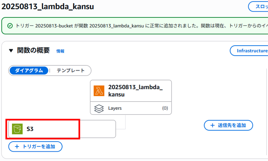Viewport: 268px width, 161px height.
Task: Switch to the テンプレート view
Action: click(x=70, y=71)
